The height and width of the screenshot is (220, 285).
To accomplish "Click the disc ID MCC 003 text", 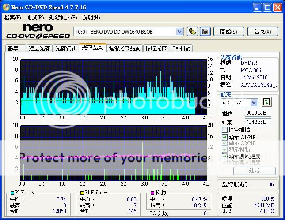I will coord(251,71).
